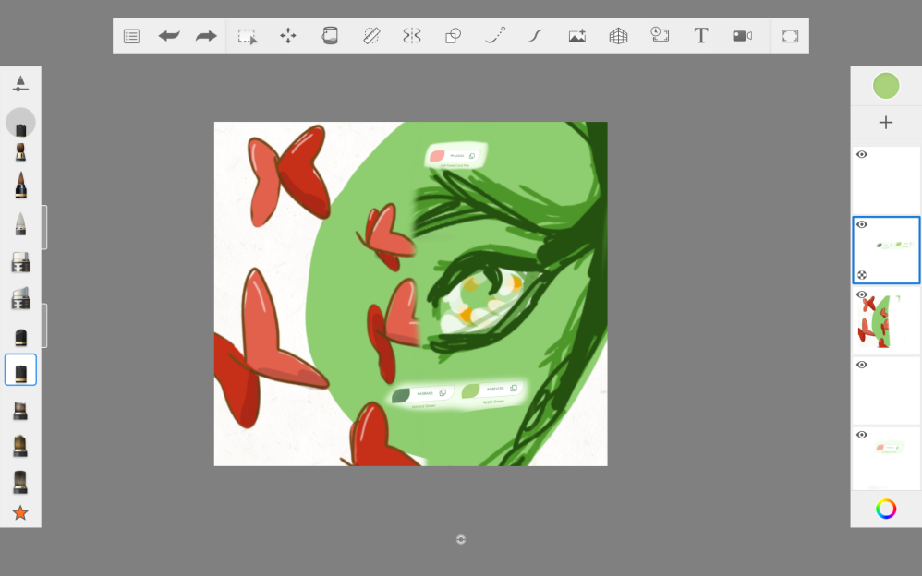Enable the Ruler guide tool
This screenshot has width=922, height=576.
pos(371,36)
